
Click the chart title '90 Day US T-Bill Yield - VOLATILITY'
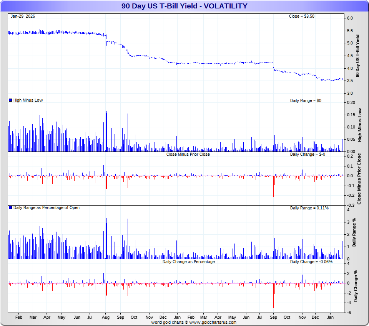184,6
